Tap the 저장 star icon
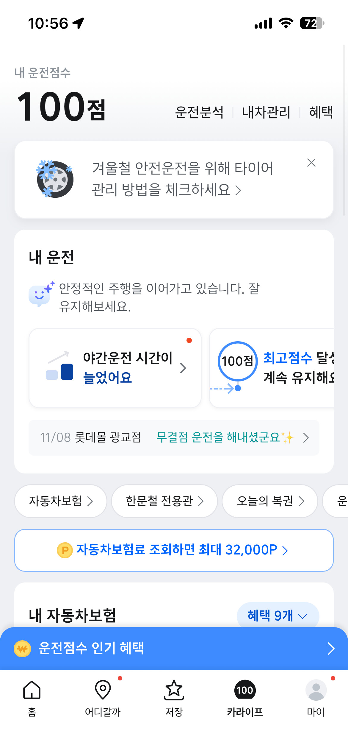 point(174,690)
